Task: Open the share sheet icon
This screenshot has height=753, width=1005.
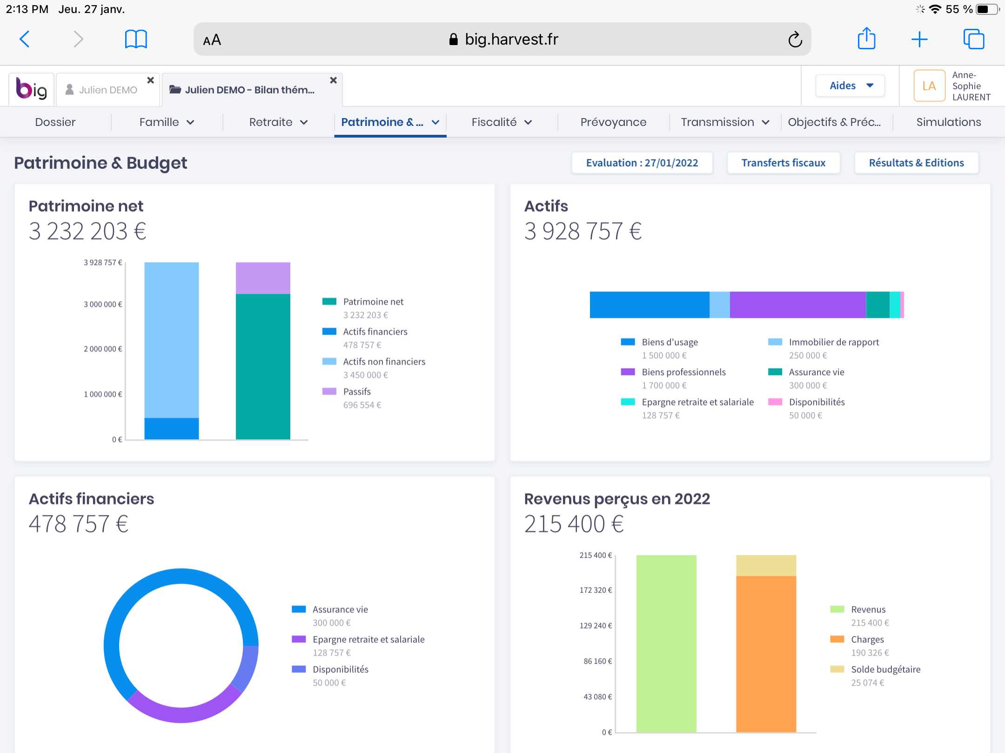Action: click(866, 38)
